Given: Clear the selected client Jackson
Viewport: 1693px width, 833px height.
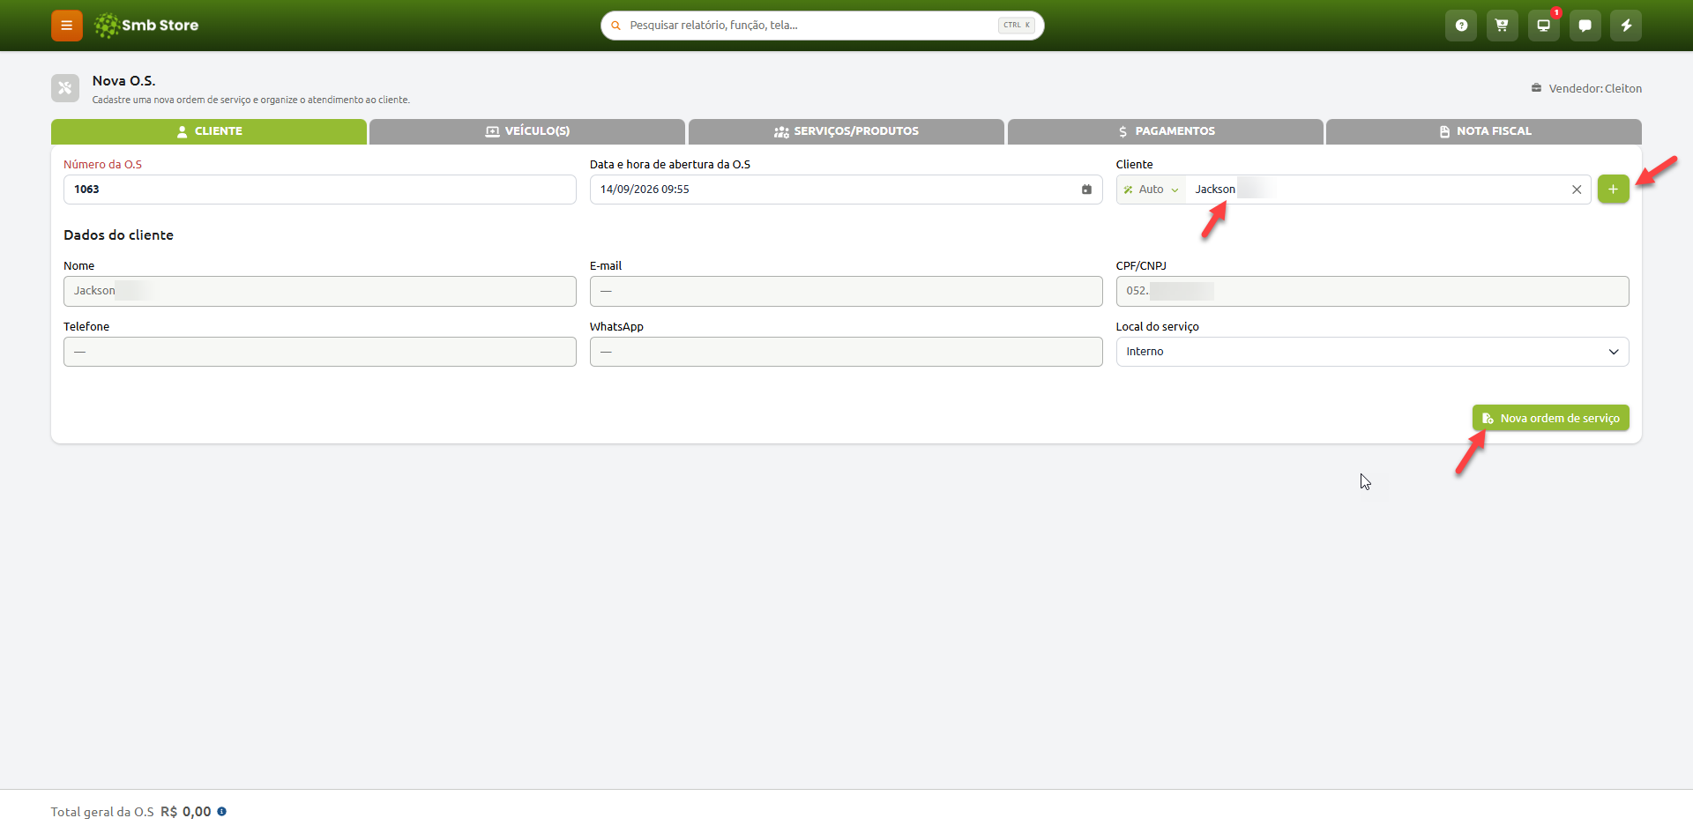Looking at the screenshot, I should (1577, 190).
